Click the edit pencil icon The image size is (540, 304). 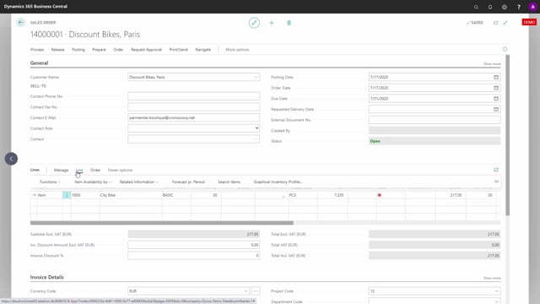(x=254, y=23)
